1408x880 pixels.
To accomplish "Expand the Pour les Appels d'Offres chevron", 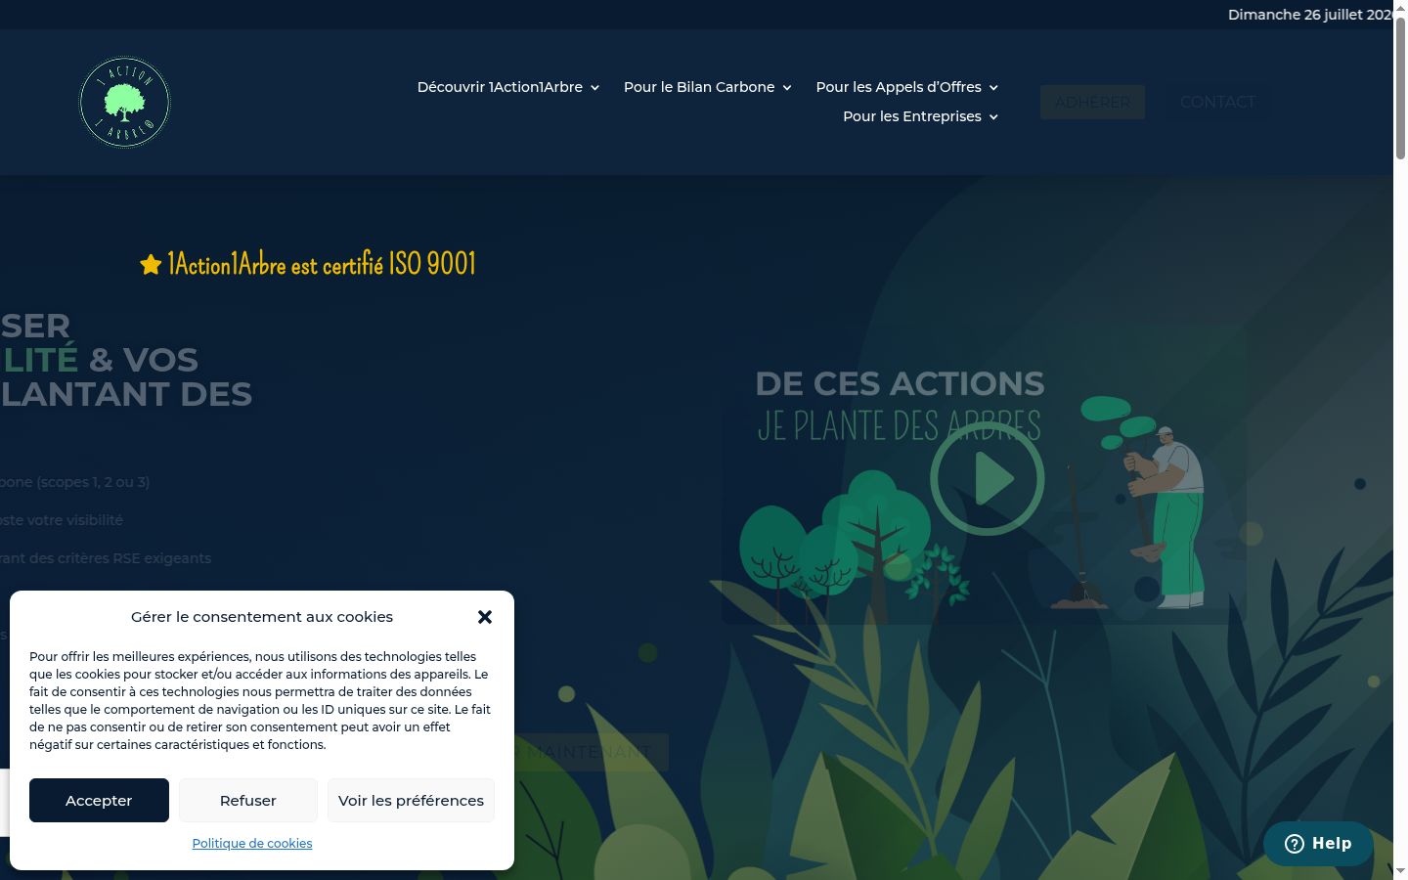I will (x=993, y=88).
